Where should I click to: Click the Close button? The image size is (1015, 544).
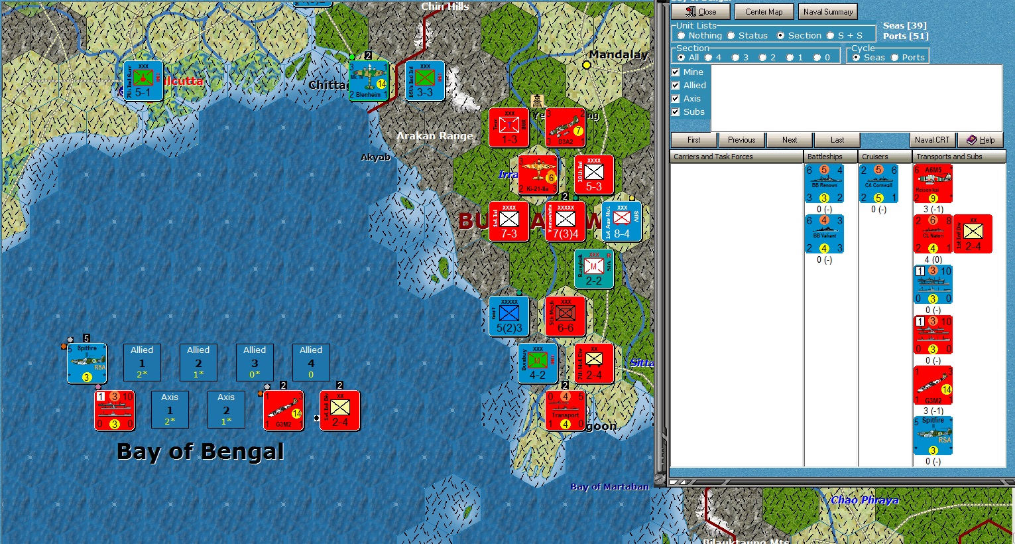701,12
